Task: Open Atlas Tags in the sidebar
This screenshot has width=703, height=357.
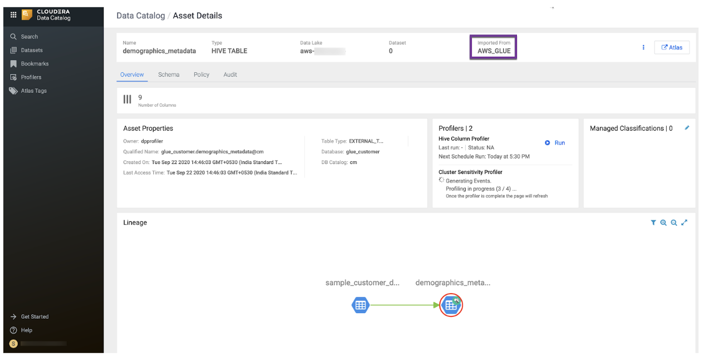Action: click(x=33, y=91)
